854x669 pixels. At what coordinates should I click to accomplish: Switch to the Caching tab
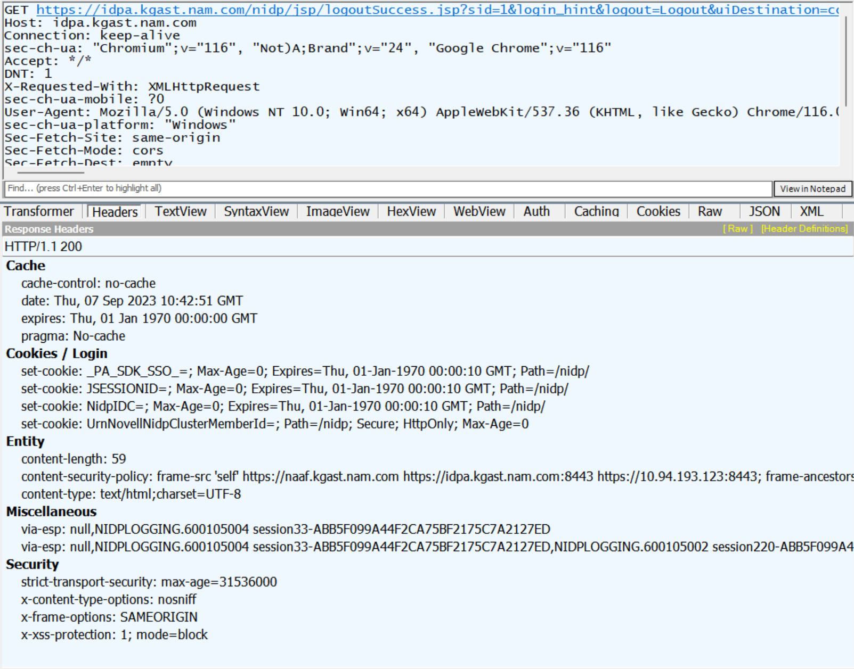pyautogui.click(x=596, y=211)
